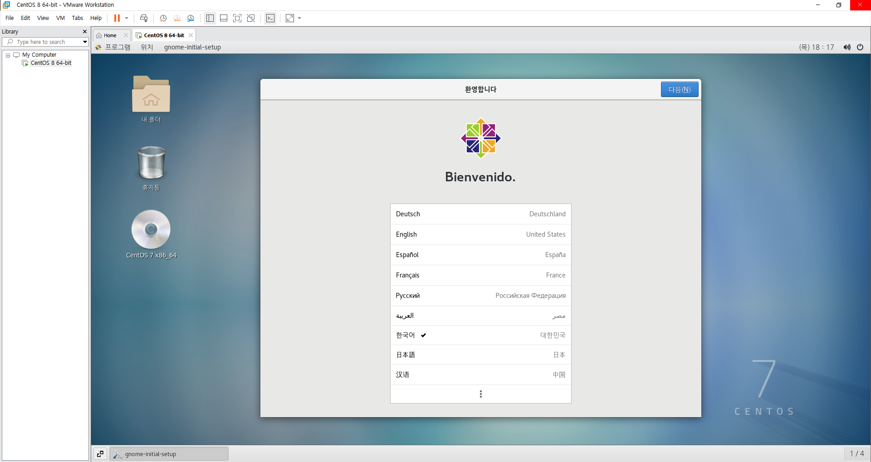
Task: Click the 다음(N) next button
Action: (680, 89)
